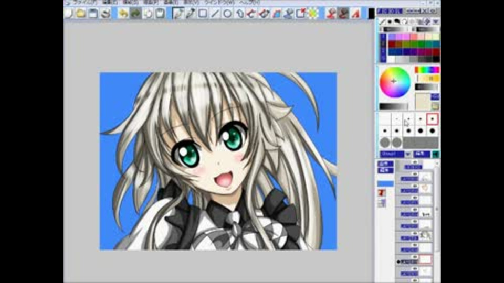Select the rectangle shape tool
This screenshot has height=283, width=504.
203,14
